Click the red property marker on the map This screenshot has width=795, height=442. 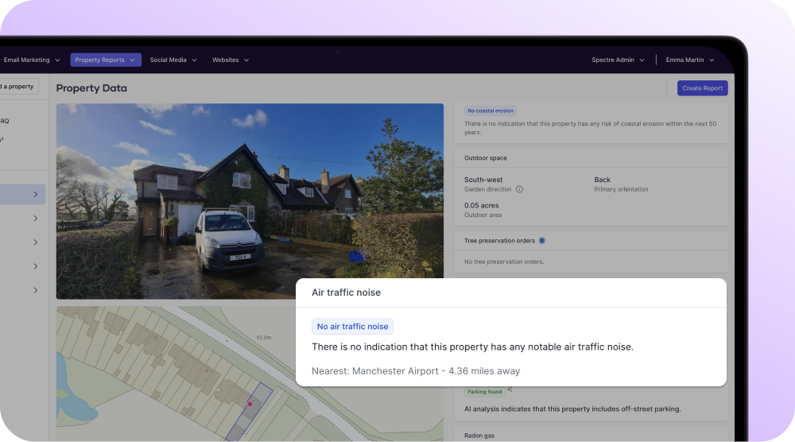250,404
